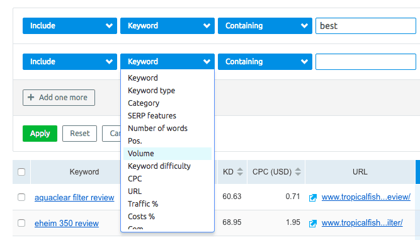Screen dimensions: 420x240
Task: Collapse the open second row Keyword dropdown
Action: pos(167,62)
